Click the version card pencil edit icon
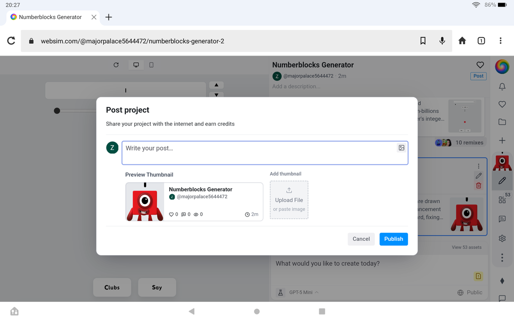The width and height of the screenshot is (514, 321). (x=478, y=176)
